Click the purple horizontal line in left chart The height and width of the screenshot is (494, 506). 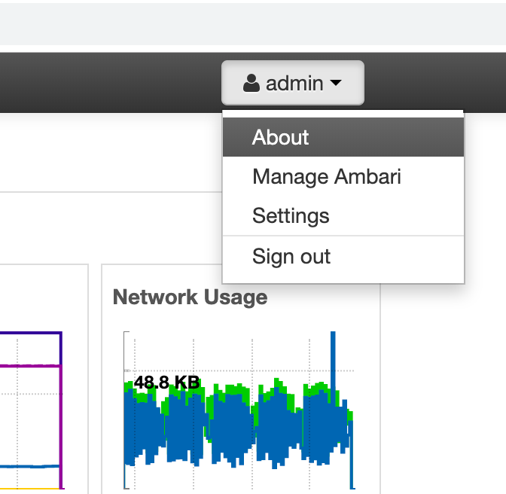tap(30, 366)
